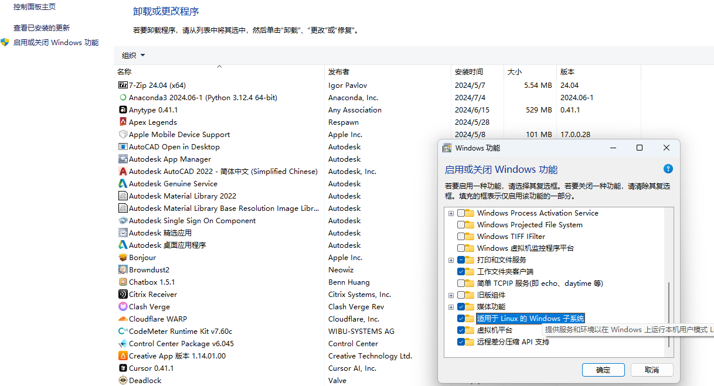Confirm with the 确定 button
This screenshot has height=386, width=714.
(603, 370)
